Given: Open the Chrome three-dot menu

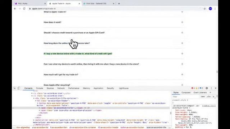Looking at the screenshot, I should tap(215, 9).
